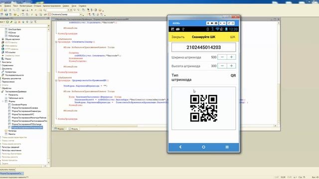The width and height of the screenshot is (319, 179).
Task: Open the ОтключитьСканер procedure dropdown
Action: [81, 14]
